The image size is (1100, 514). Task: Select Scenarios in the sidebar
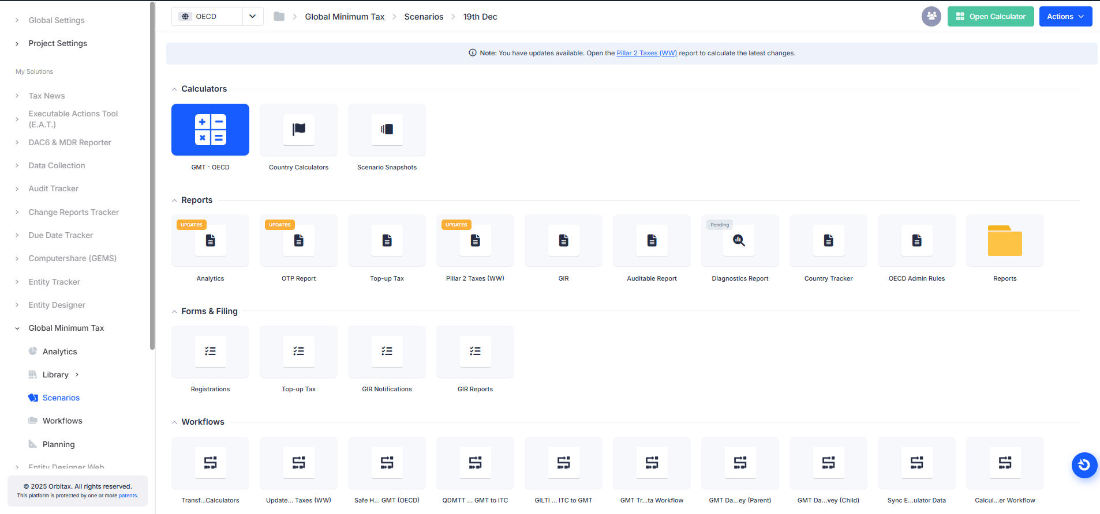click(x=61, y=398)
